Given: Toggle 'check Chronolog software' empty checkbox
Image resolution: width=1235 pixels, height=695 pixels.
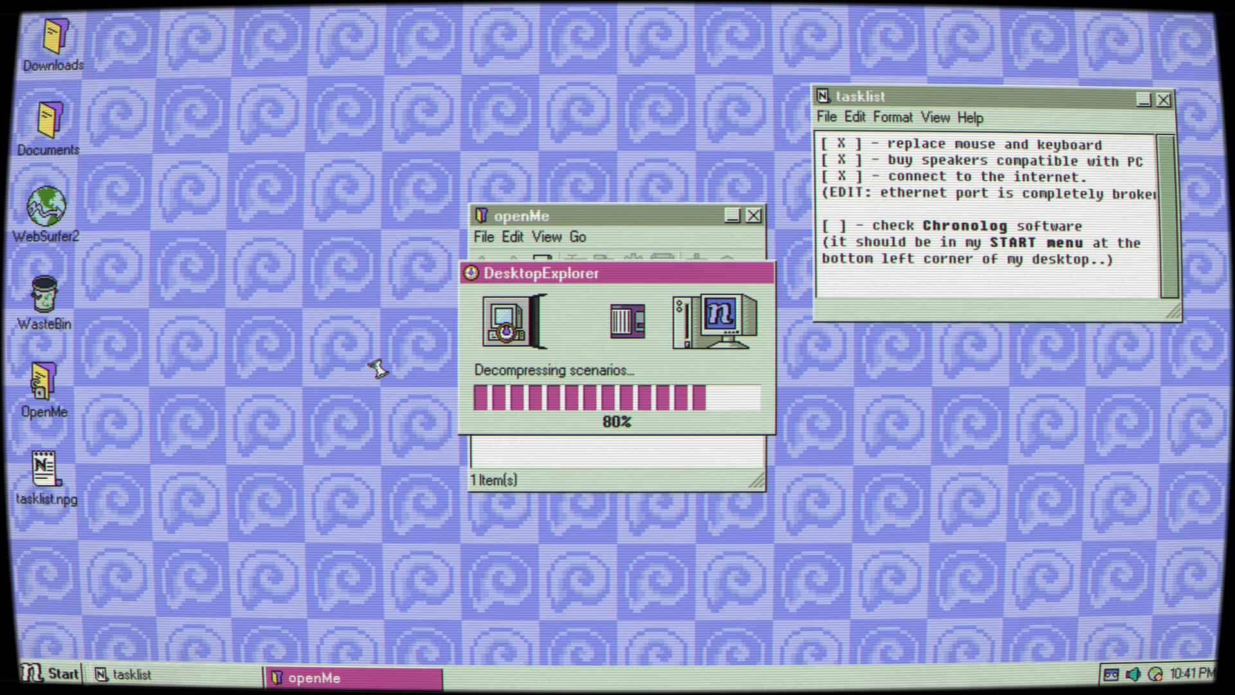Looking at the screenshot, I should pyautogui.click(x=835, y=226).
